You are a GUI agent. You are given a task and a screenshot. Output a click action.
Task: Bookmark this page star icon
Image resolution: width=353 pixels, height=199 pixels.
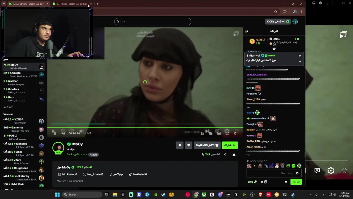pos(276,12)
